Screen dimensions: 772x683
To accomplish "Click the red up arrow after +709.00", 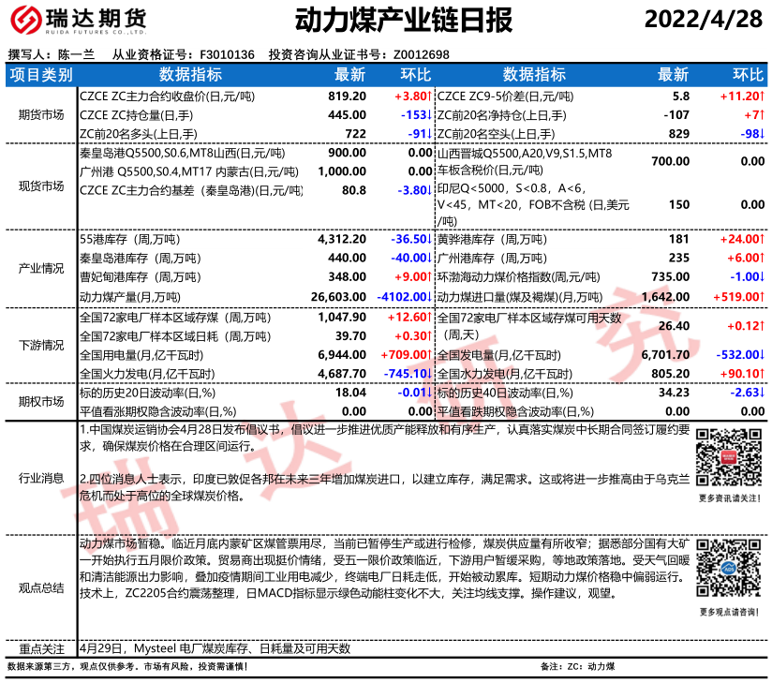I will [429, 355].
